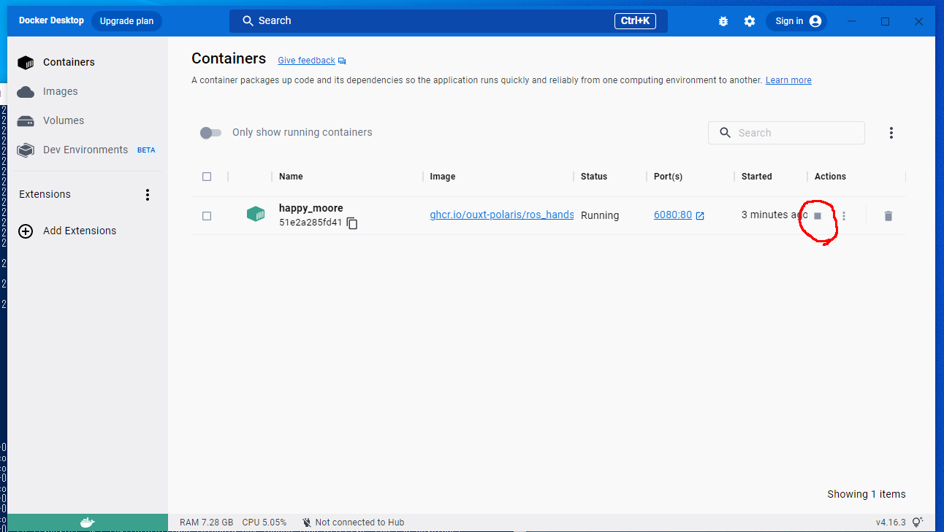The width and height of the screenshot is (944, 532).
Task: Click the happy_moore container icon
Action: pyautogui.click(x=256, y=214)
